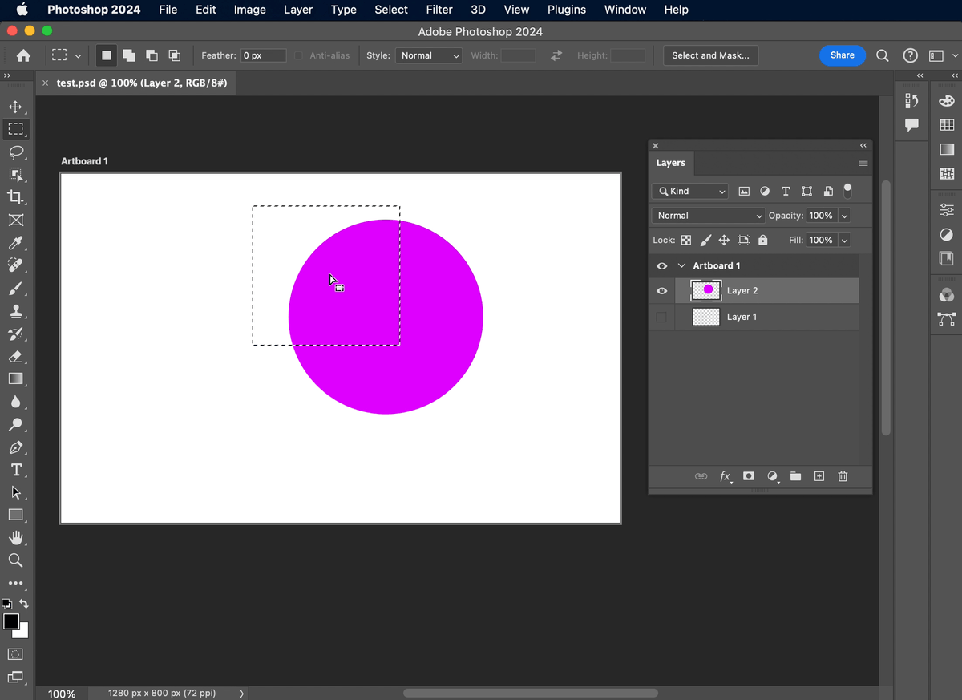
Task: Click the default colors small icon
Action: 7,604
